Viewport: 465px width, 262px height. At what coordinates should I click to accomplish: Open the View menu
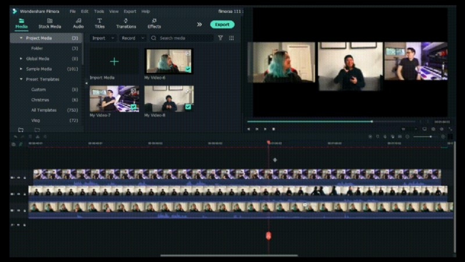click(114, 11)
